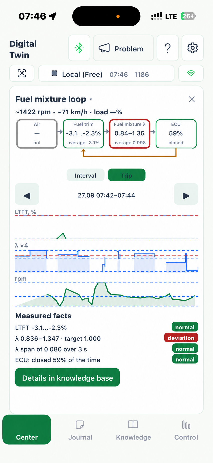Go to previous trip arrow
213x463 pixels.
tap(27, 194)
